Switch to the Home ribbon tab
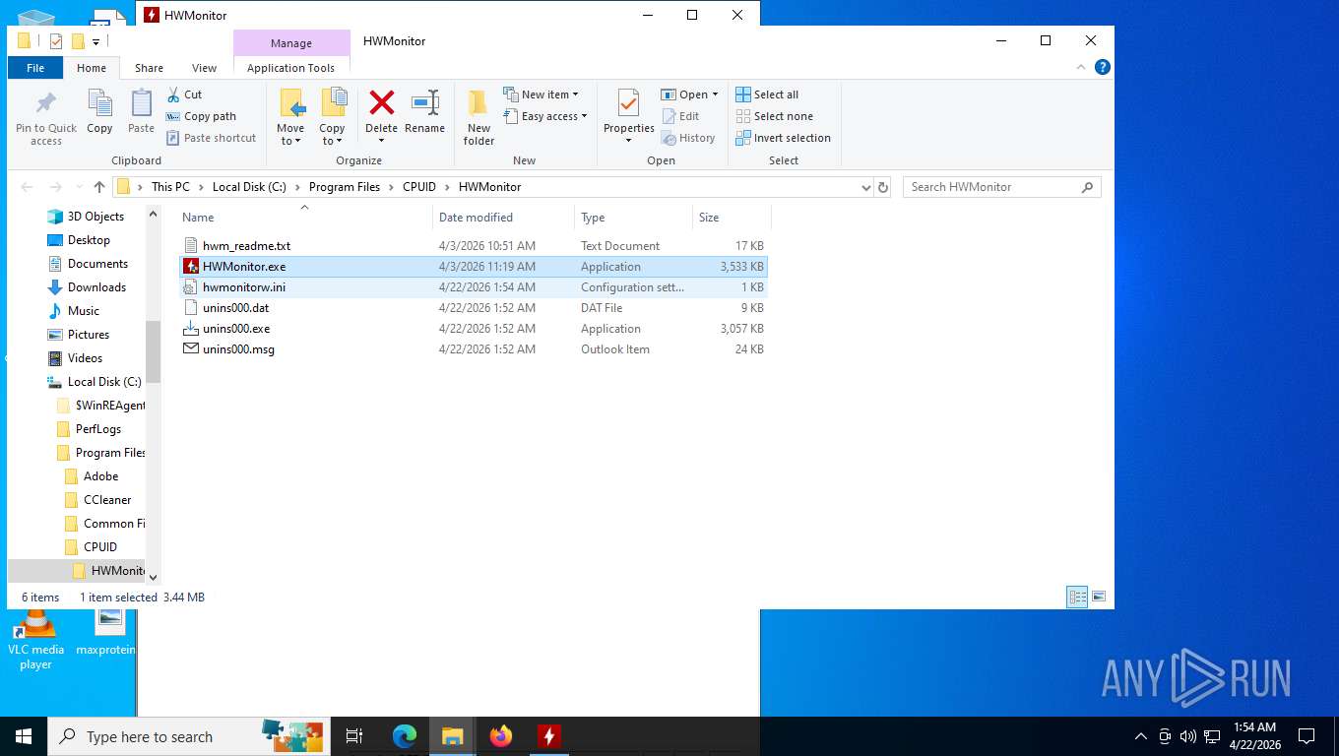Viewport: 1339px width, 756px height. [x=92, y=68]
